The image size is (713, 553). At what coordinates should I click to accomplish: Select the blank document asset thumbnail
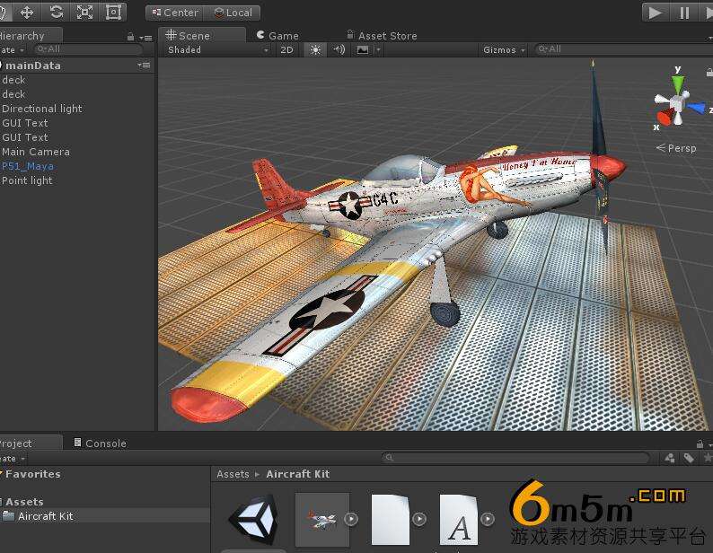(x=391, y=520)
